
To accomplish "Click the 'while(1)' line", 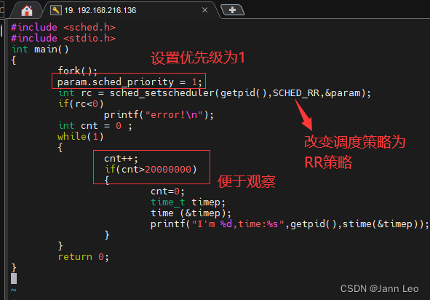I will click(x=80, y=136).
